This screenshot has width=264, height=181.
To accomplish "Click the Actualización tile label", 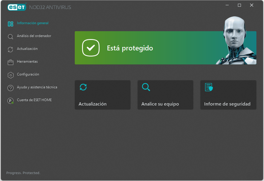I will point(93,104).
